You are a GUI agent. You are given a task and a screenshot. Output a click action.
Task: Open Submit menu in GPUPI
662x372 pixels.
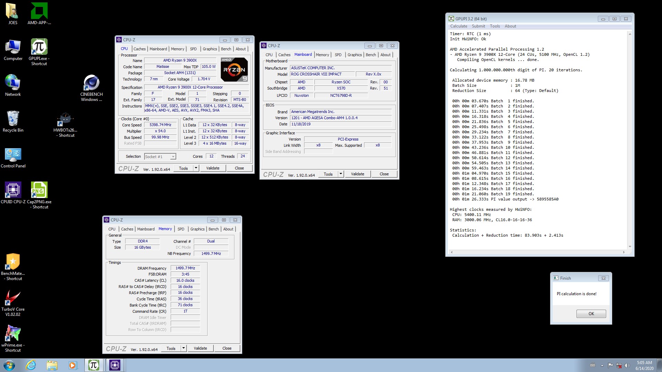coord(478,26)
